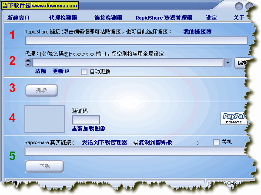Open the 链接检测器 menu item
The image size is (261, 195).
pyautogui.click(x=108, y=18)
